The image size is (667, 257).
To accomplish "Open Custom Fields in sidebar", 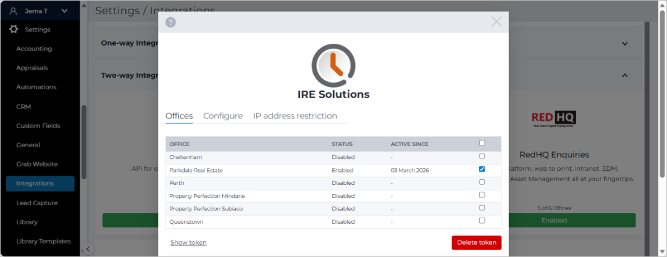I will point(38,126).
